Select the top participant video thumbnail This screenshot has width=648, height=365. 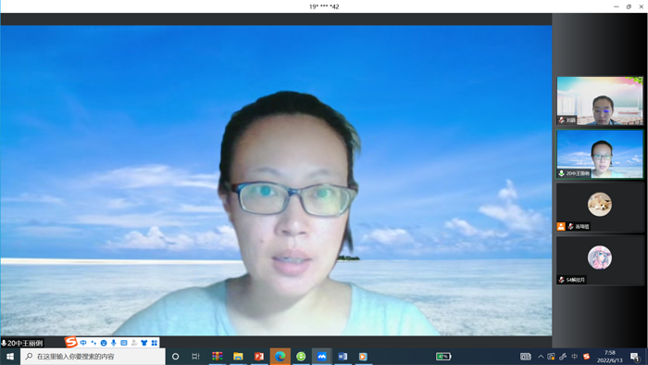(600, 100)
